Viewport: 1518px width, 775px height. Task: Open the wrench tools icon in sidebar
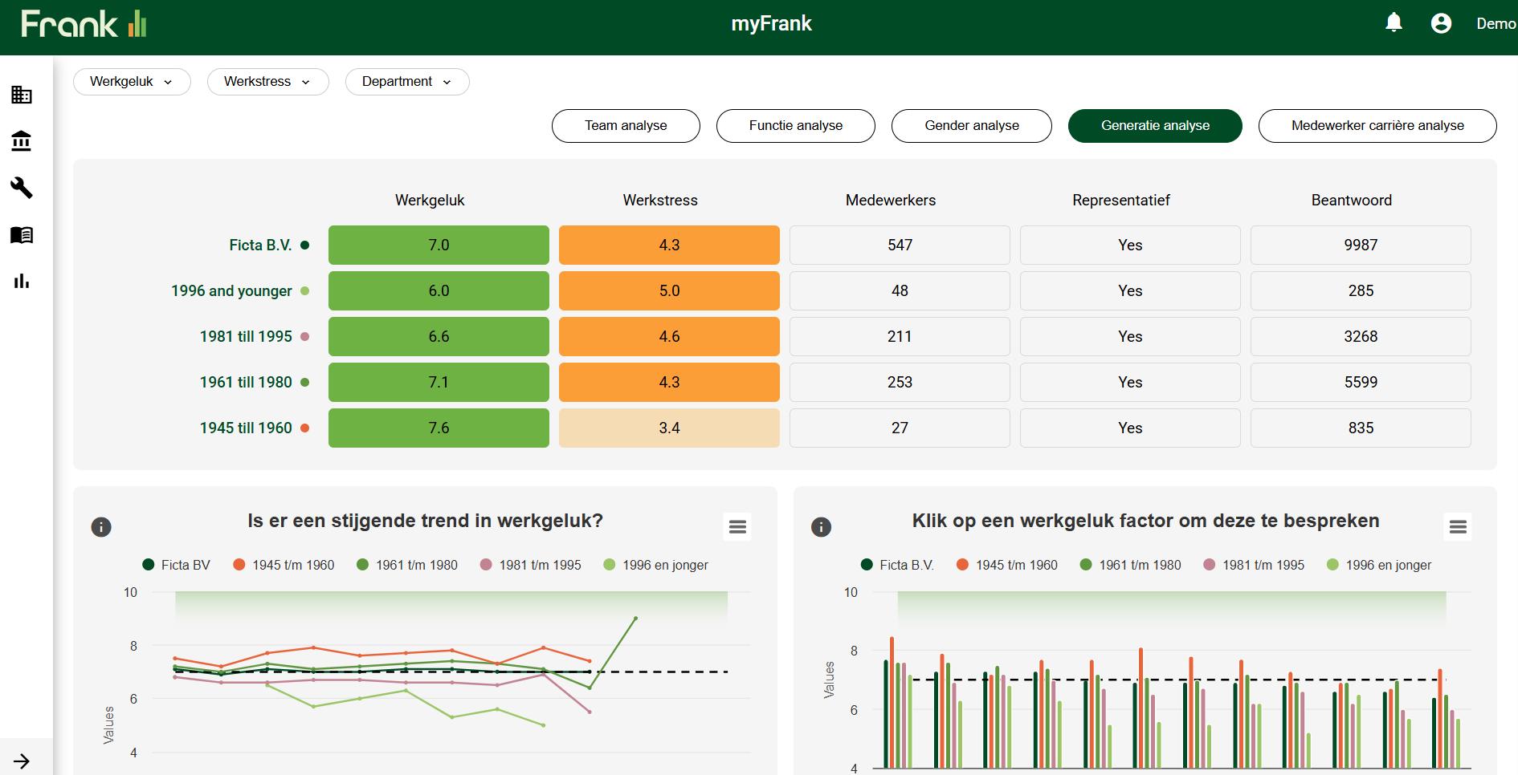click(22, 188)
